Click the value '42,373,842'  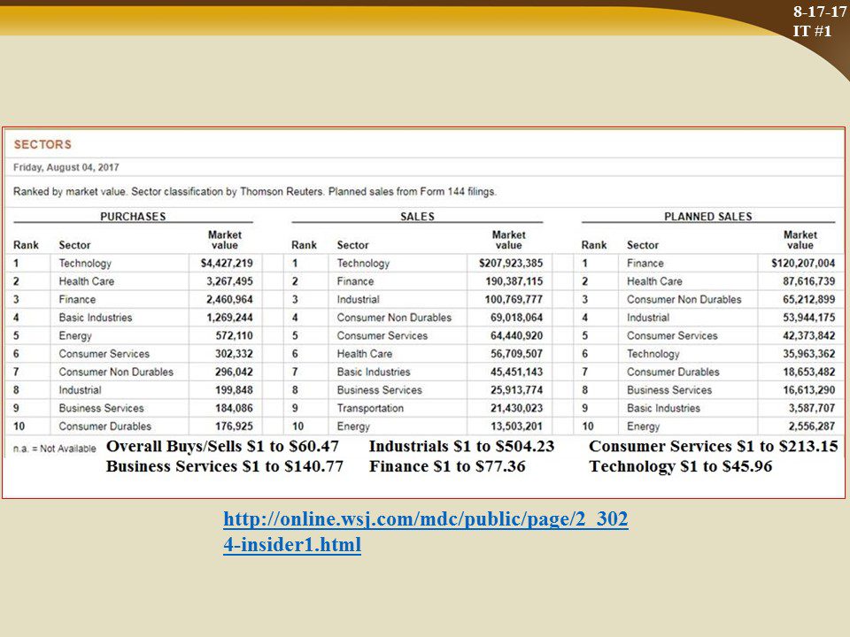point(808,336)
